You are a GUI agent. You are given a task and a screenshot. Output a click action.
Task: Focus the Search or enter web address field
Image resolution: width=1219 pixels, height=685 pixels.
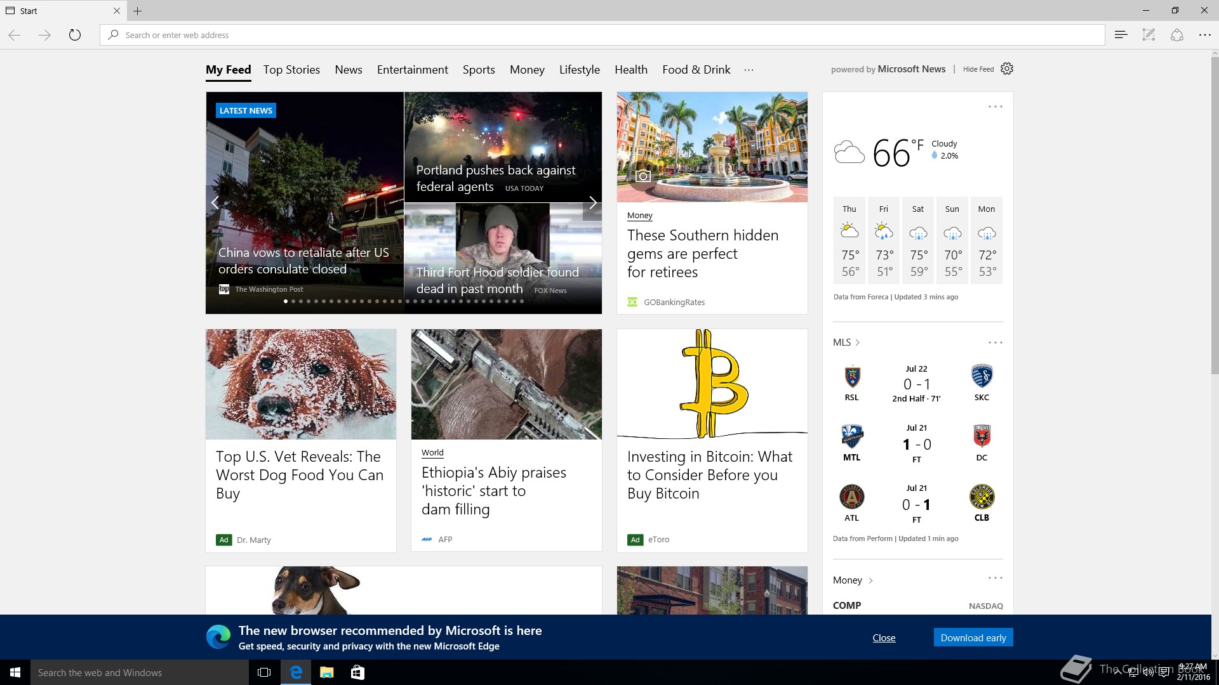pos(602,35)
